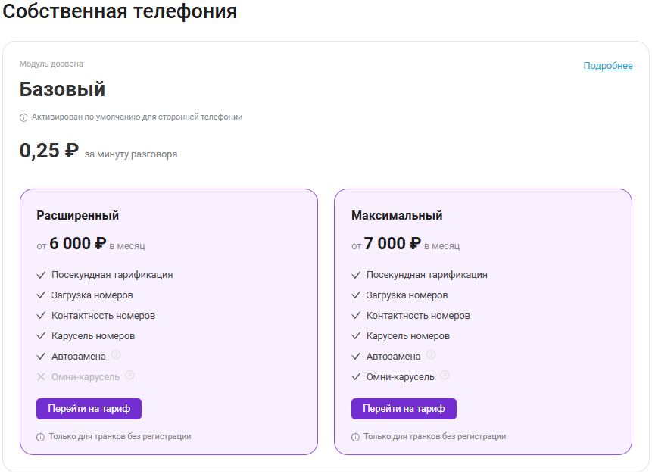Image resolution: width=652 pixels, height=474 pixels.
Task: Select the Максимальный plan title
Action: 397,216
